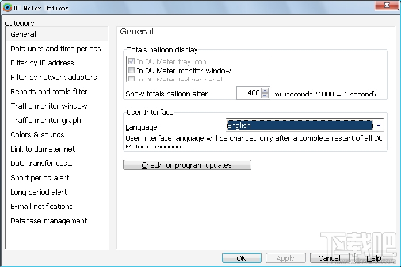Increase totals balloon delay with up arrow
Image resolution: width=401 pixels, height=267 pixels.
pyautogui.click(x=265, y=90)
